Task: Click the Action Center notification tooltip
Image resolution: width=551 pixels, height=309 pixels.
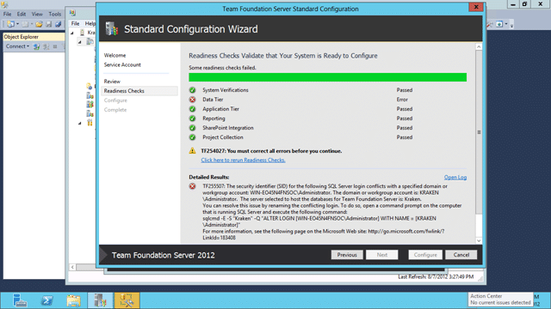Action: coord(500,300)
